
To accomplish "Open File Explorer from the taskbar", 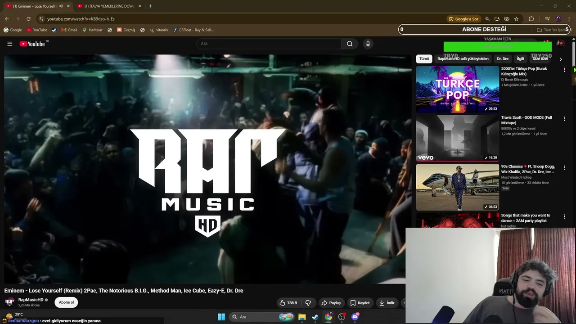I will pyautogui.click(x=302, y=317).
